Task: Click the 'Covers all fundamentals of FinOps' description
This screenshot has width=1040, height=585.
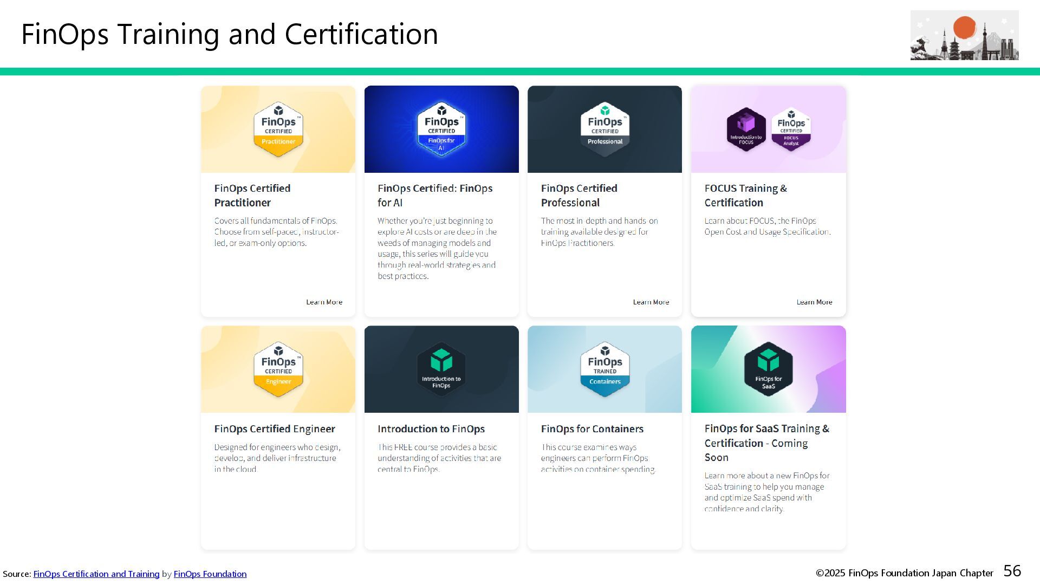Action: pos(277,232)
